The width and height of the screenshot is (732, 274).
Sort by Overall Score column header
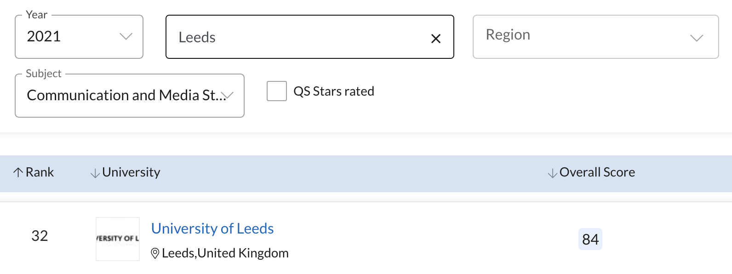coord(597,172)
